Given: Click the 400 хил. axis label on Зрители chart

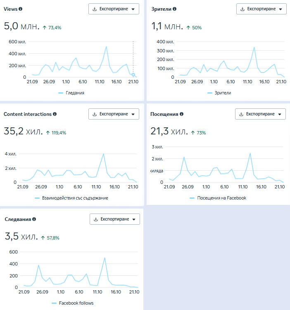Looking at the screenshot, I should point(165,42).
